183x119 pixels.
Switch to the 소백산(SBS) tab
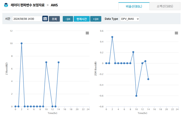pos(165,6)
